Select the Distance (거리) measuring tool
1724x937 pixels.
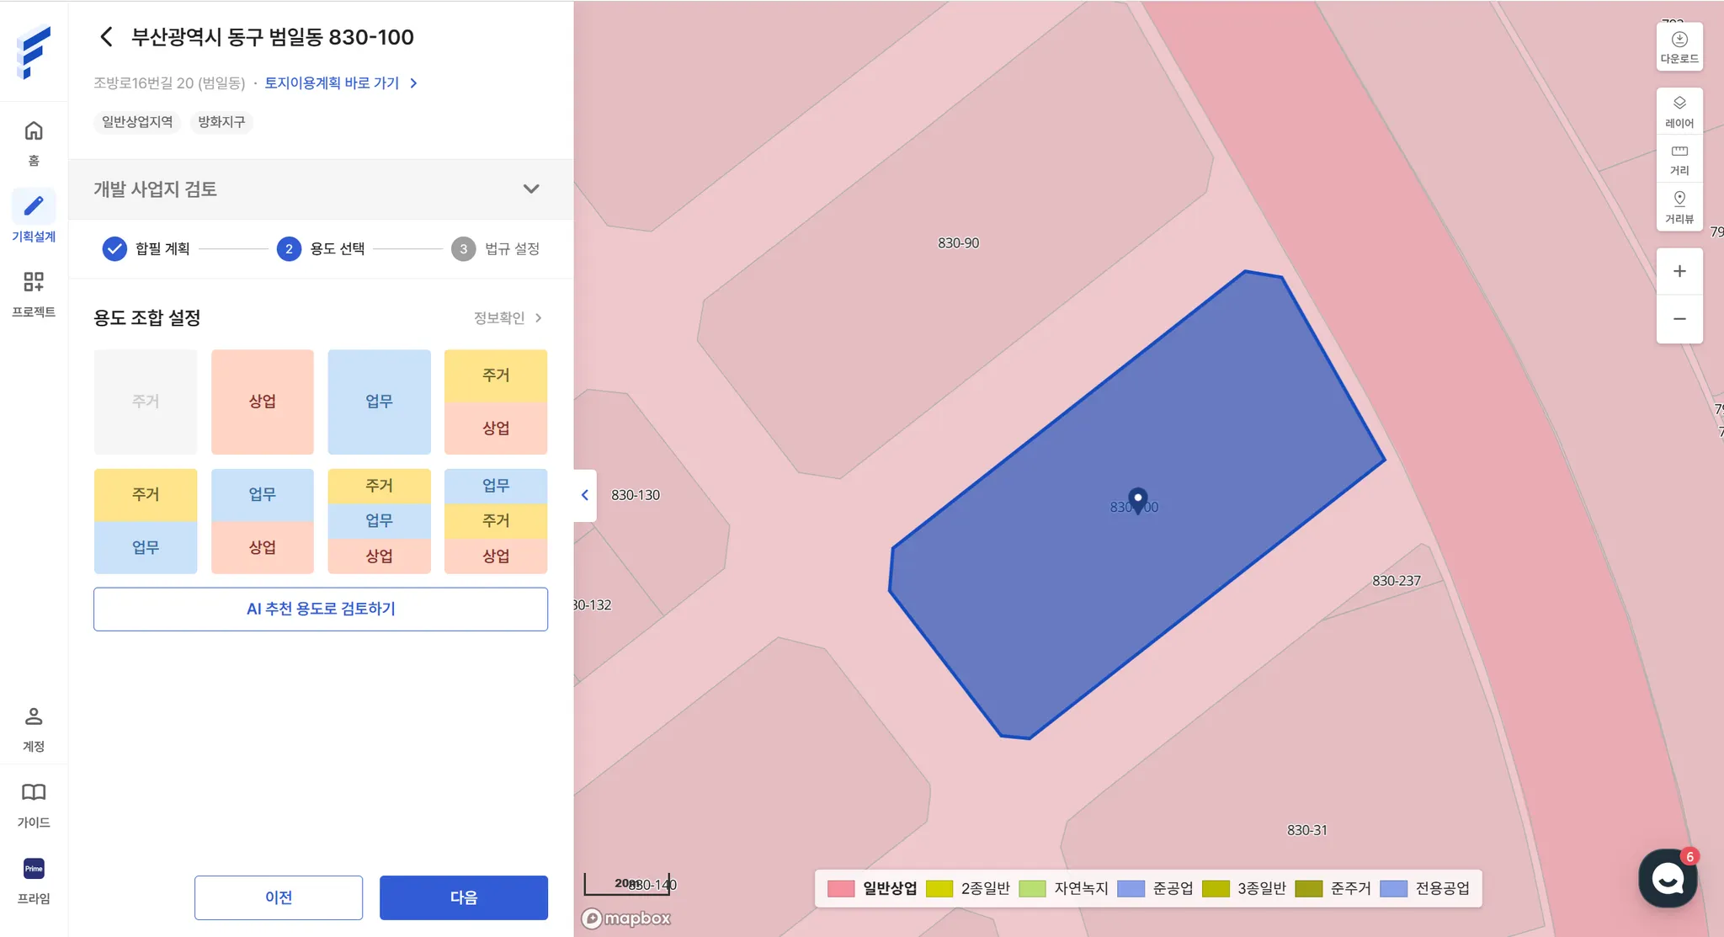(x=1679, y=159)
